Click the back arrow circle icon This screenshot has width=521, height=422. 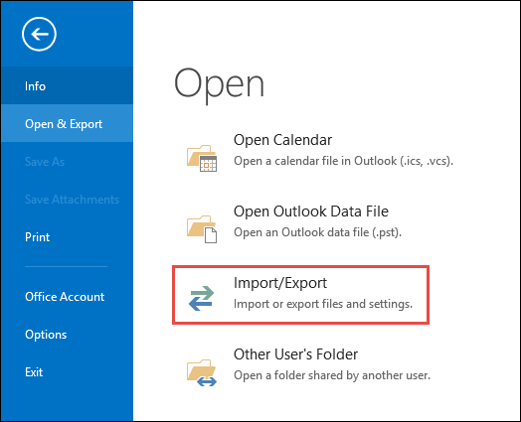39,34
